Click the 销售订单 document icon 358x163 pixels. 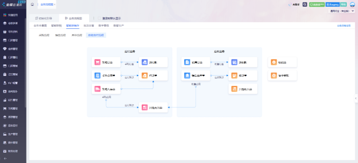pyautogui.click(x=187, y=62)
